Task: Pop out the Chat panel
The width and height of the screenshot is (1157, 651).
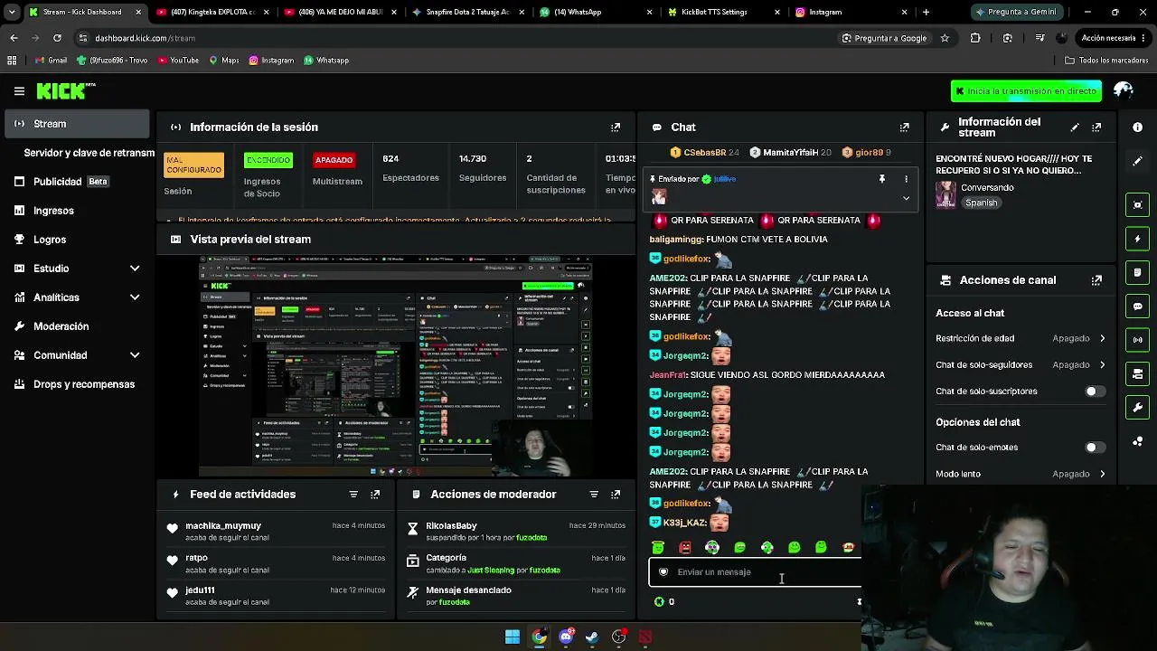Action: [x=904, y=127]
